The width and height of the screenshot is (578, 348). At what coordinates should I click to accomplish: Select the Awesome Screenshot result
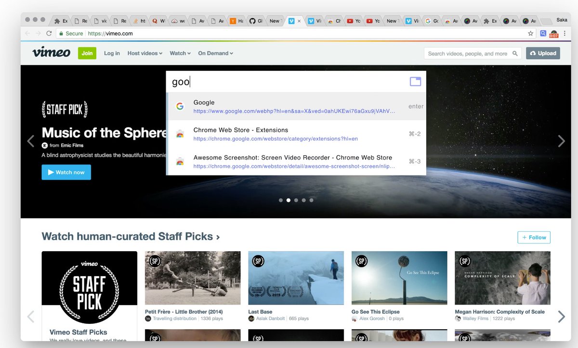(296, 161)
